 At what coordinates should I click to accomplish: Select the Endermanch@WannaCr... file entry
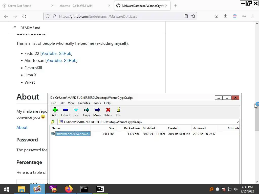click(x=73, y=134)
